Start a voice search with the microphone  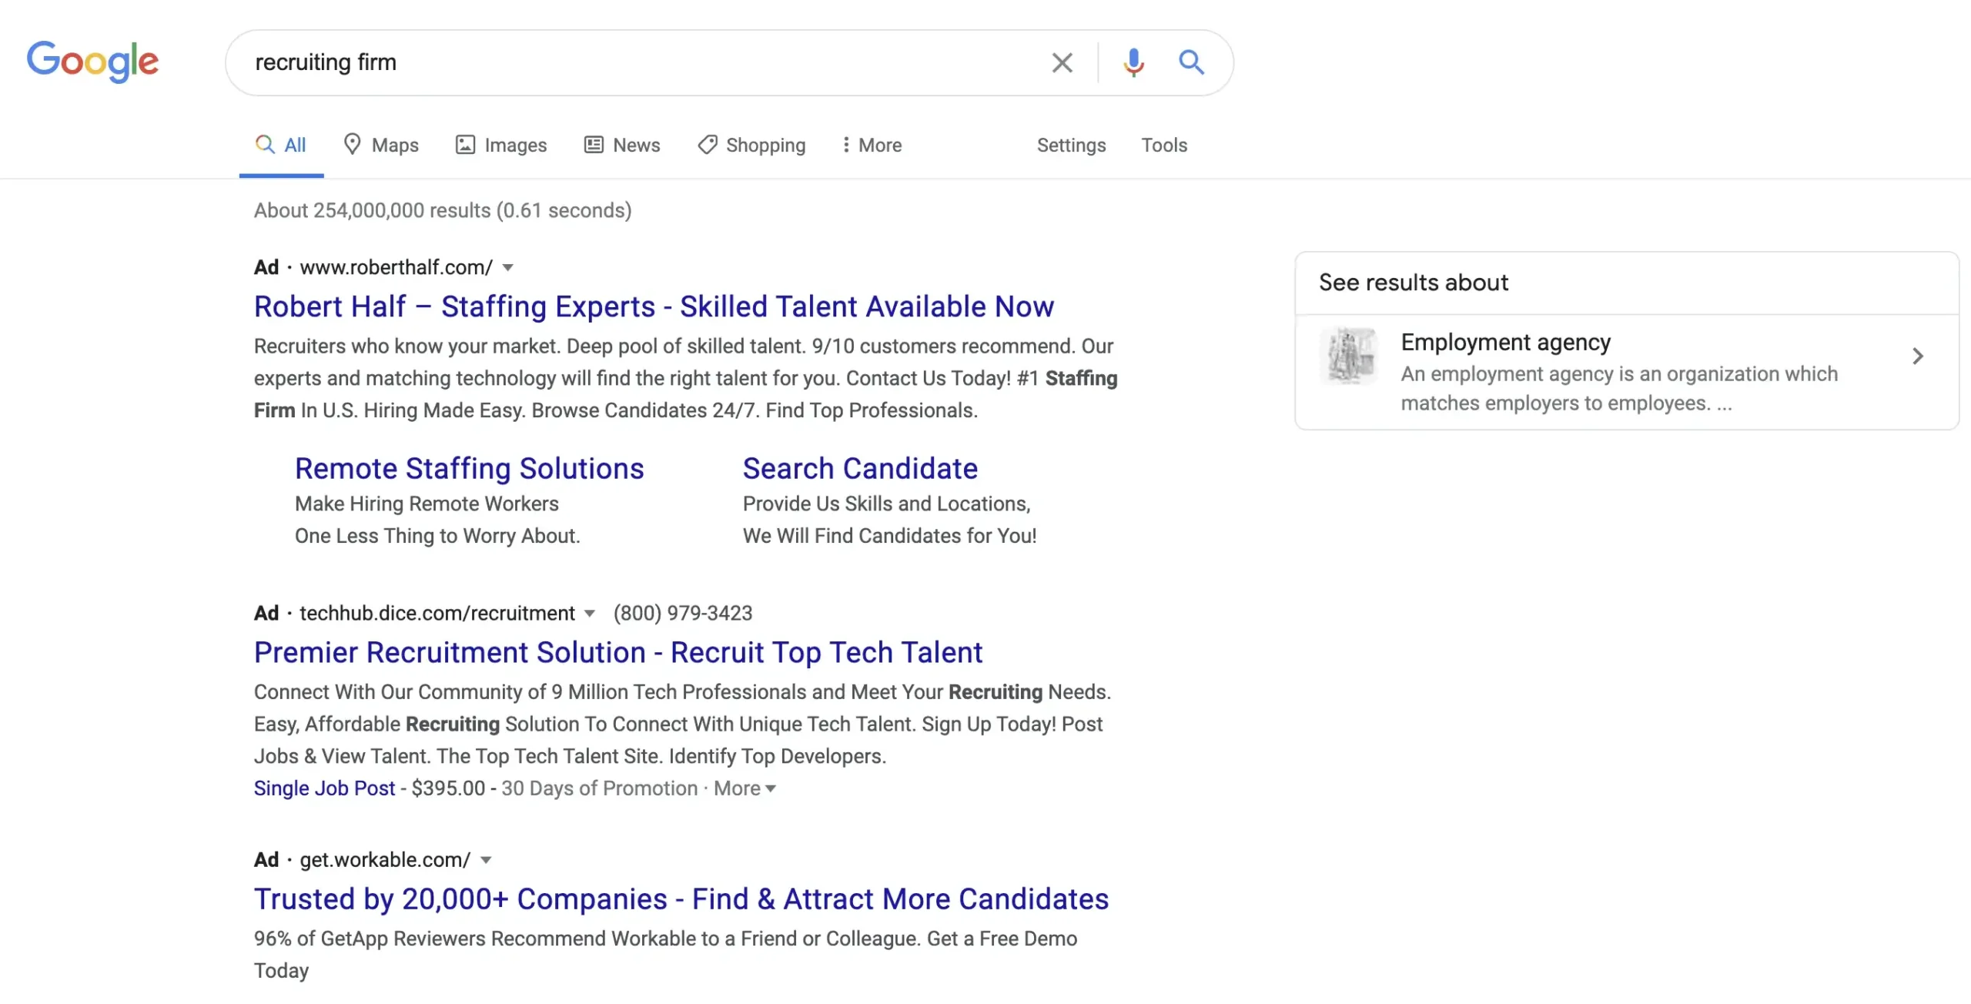[x=1132, y=62]
